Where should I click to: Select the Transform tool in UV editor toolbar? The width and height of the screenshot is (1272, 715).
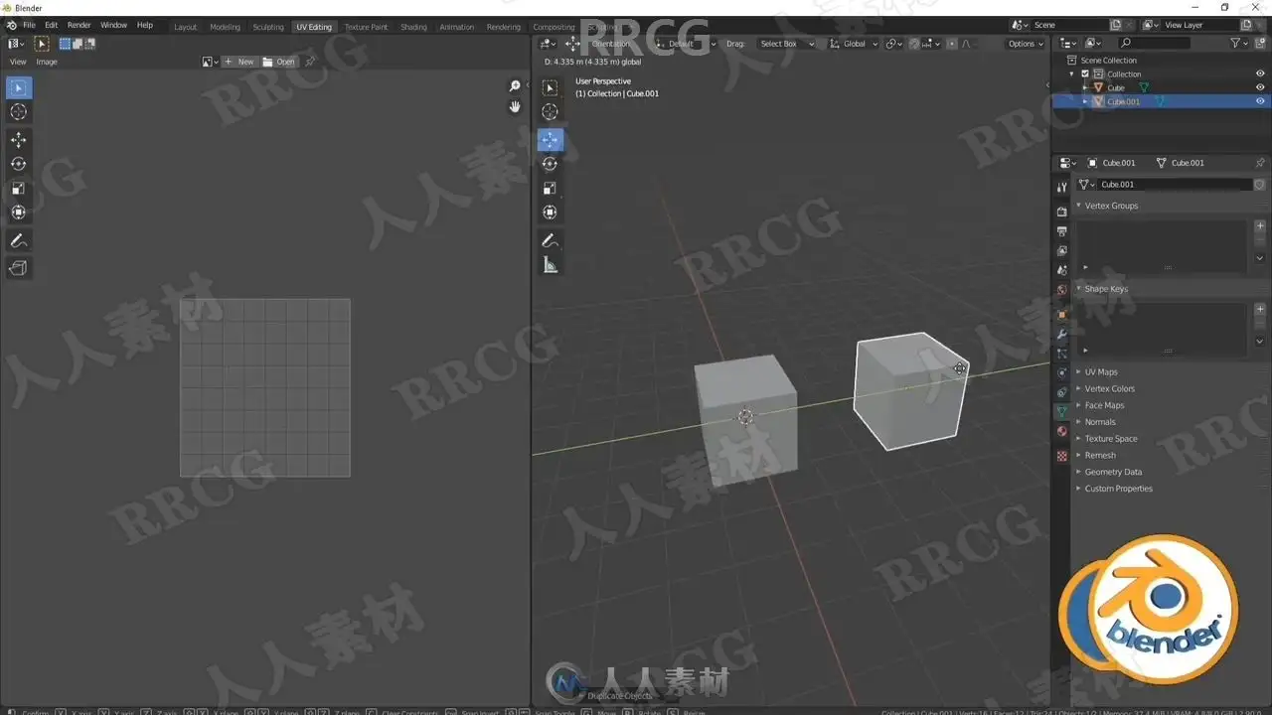(x=19, y=213)
